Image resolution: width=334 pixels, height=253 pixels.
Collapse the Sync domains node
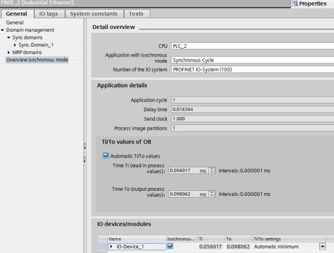9,38
